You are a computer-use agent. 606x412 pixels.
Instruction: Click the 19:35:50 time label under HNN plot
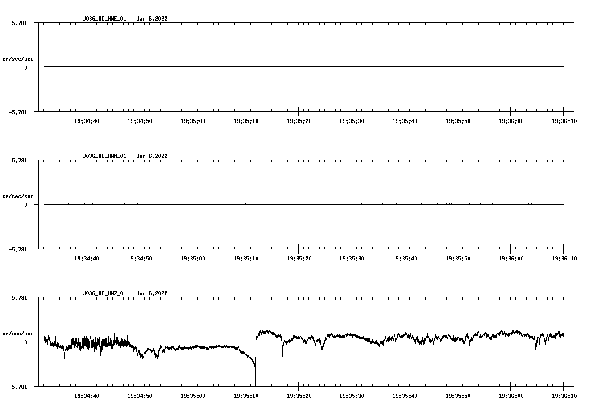tap(457, 259)
